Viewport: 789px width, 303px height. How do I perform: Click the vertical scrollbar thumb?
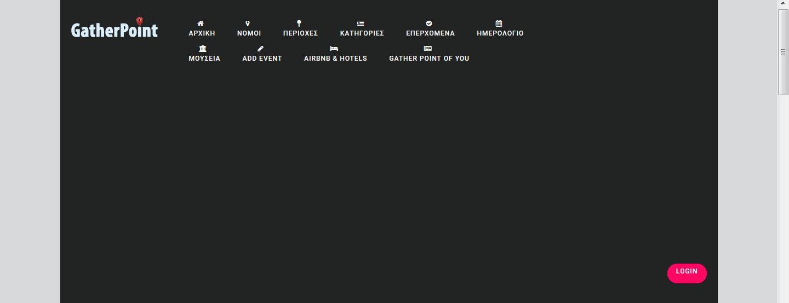(783, 52)
